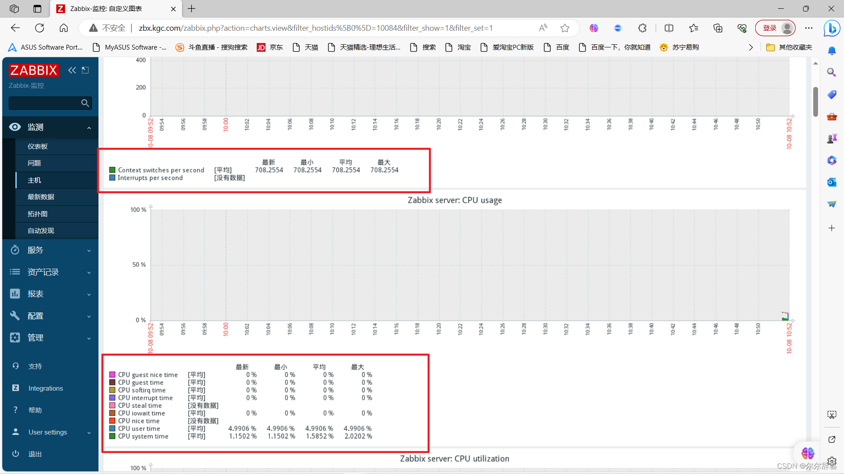Click the page vertical scrollbar thumb
Image resolution: width=844 pixels, height=474 pixels.
[x=815, y=101]
